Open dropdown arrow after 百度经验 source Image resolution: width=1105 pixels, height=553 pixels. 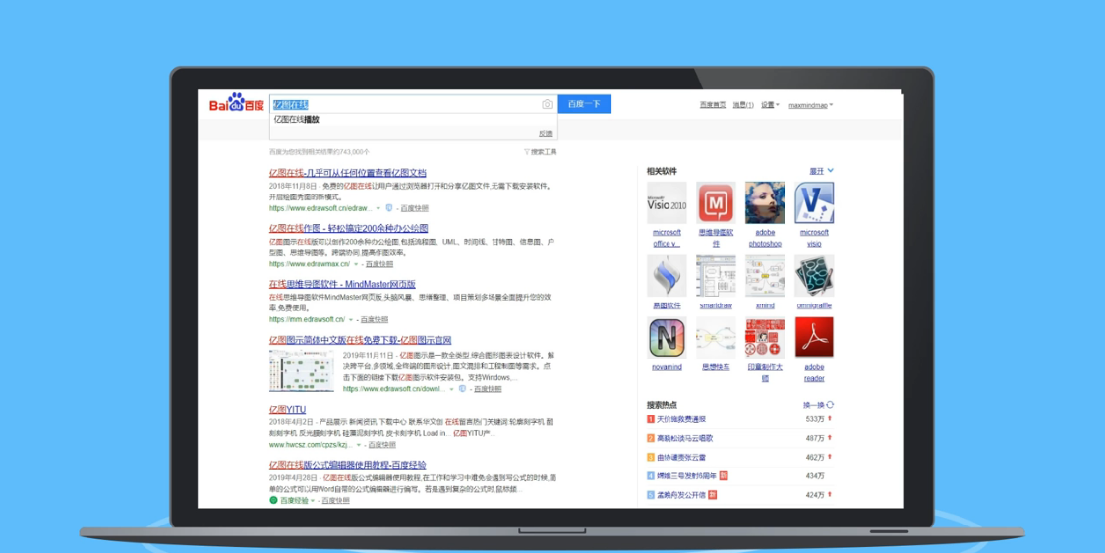313,501
